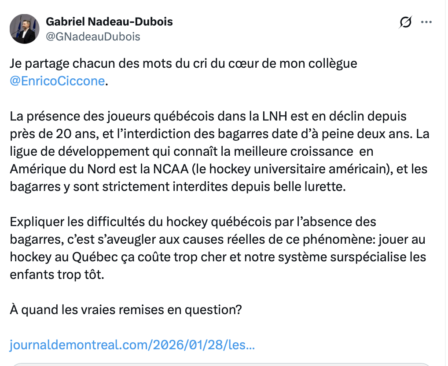The image size is (448, 366).
Task: Open the Gabriel Nadeau-Dubois display name
Action: 109,22
